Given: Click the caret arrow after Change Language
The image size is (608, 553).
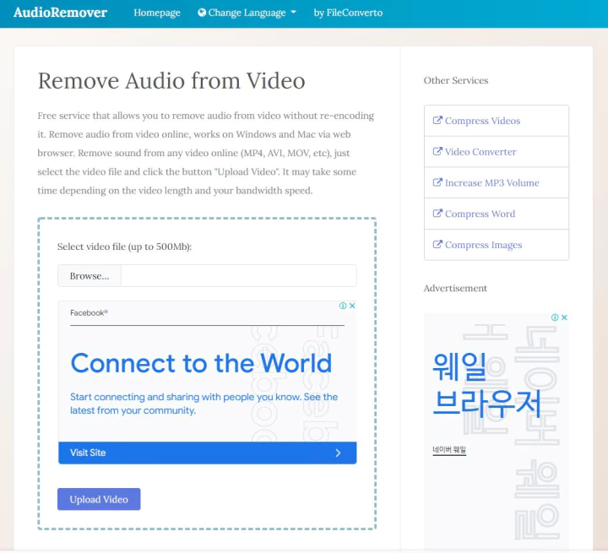Looking at the screenshot, I should coord(293,13).
